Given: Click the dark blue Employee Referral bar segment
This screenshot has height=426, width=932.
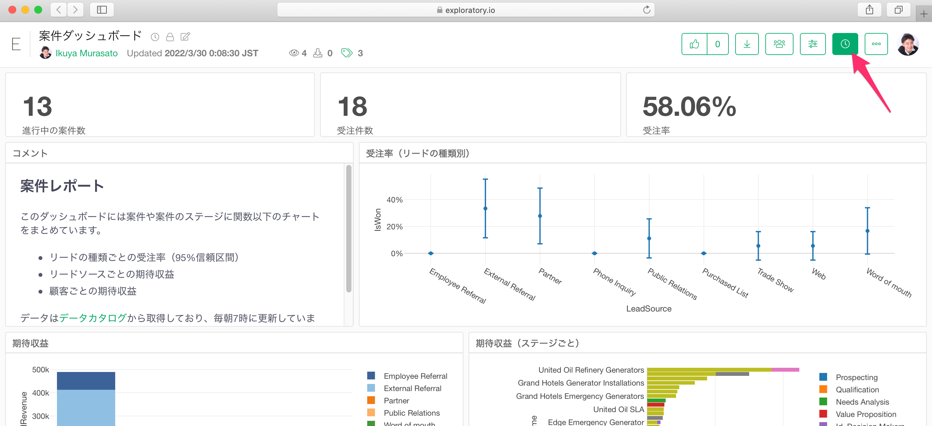Looking at the screenshot, I should point(86,381).
